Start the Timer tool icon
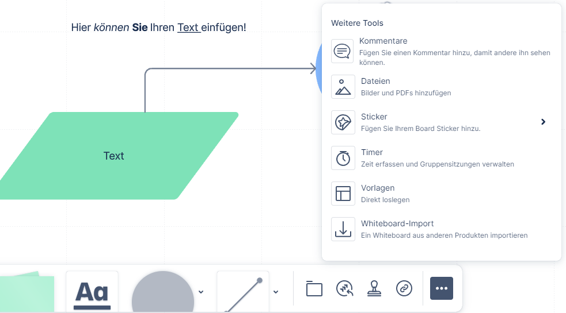This screenshot has height=313, width=566. coord(343,158)
